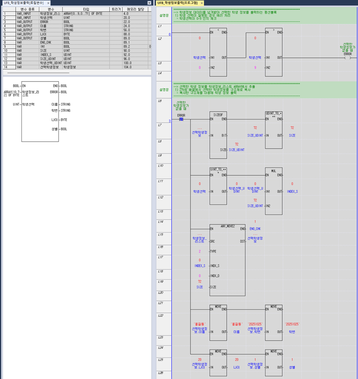Select the IN1 variable cell in the table
The height and width of the screenshot is (379, 358).
pyautogui.click(x=51, y=46)
